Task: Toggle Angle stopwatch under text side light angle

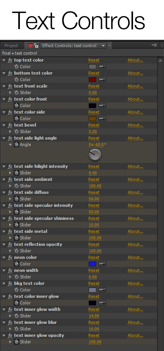Action: (x=16, y=145)
